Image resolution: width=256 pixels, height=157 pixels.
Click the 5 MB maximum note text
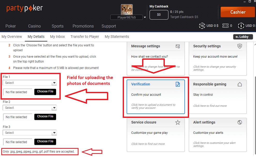(x=56, y=68)
